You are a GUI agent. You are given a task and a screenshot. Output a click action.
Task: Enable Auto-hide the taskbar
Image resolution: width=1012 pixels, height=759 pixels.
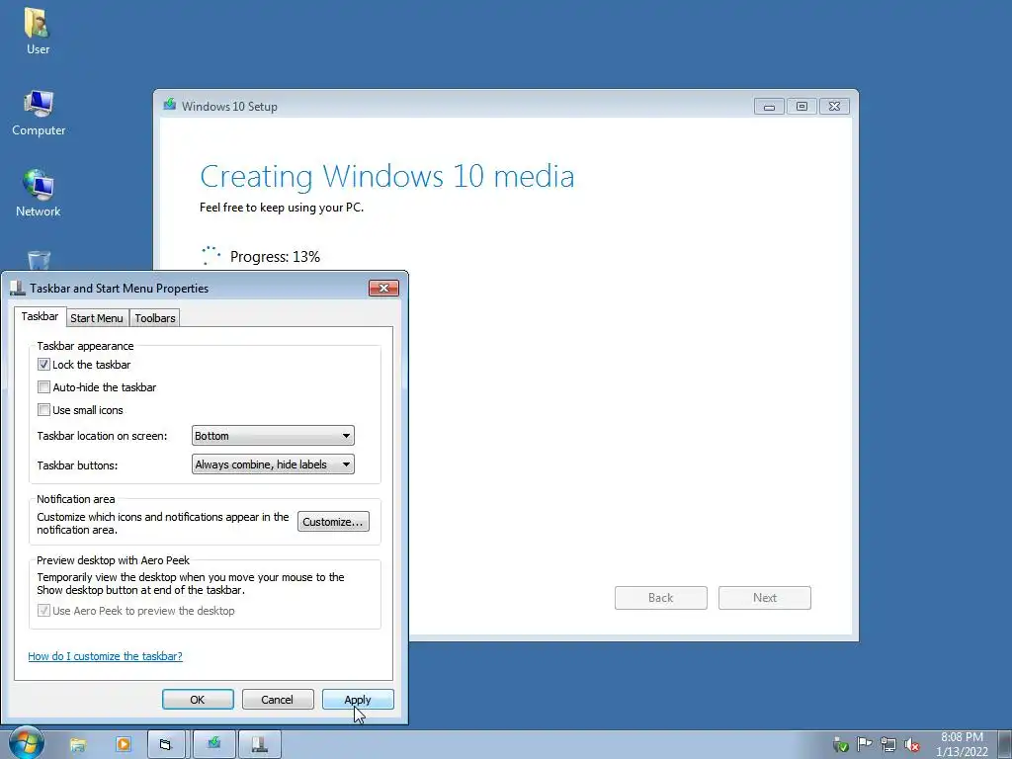tap(43, 387)
